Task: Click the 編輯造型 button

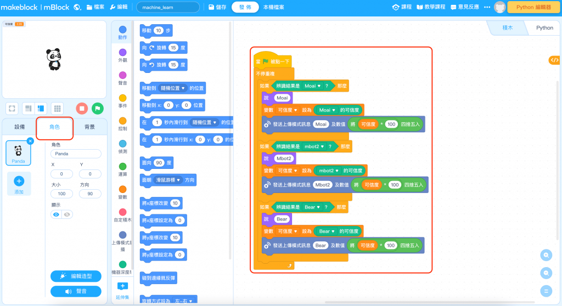Action: click(76, 276)
